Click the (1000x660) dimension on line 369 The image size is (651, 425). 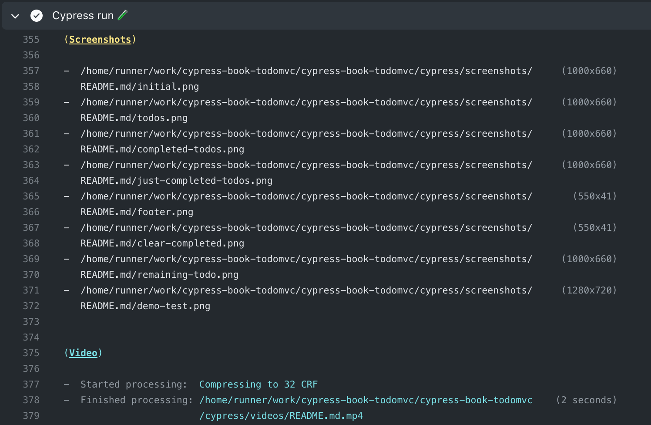pyautogui.click(x=589, y=259)
